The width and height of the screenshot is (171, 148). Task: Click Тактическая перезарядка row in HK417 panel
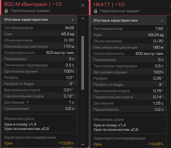(128, 66)
